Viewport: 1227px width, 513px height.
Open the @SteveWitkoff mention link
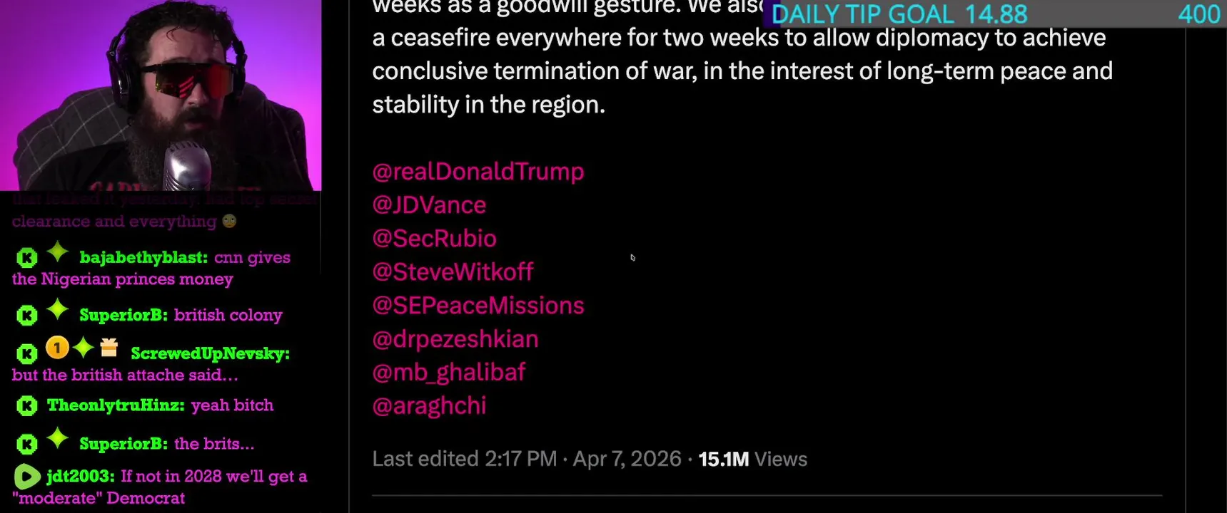coord(453,271)
